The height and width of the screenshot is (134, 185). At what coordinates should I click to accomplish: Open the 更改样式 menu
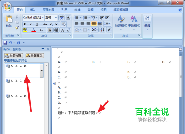point(134,23)
